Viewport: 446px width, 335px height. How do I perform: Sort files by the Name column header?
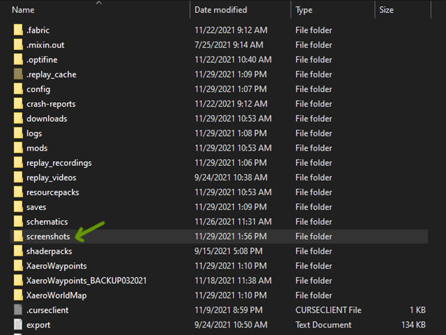tap(23, 10)
